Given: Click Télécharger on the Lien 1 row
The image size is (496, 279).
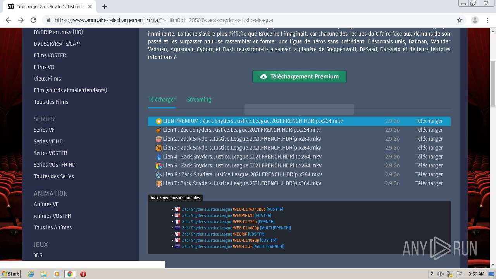Looking at the screenshot, I should (429, 130).
